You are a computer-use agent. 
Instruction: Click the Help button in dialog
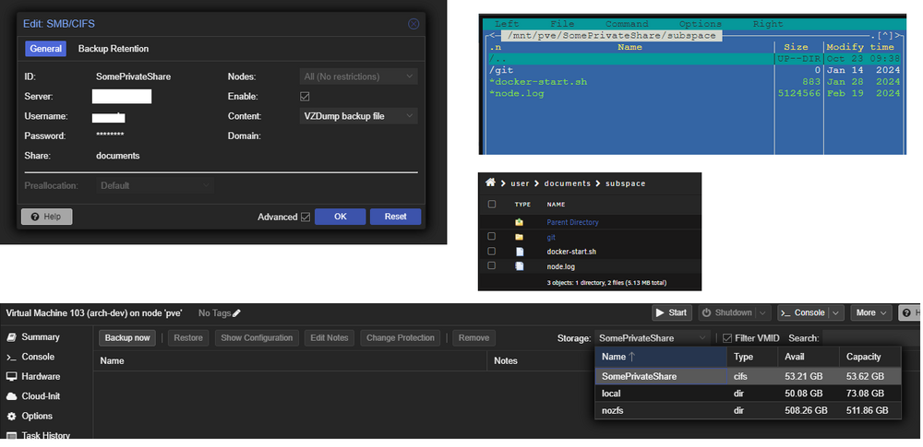46,217
